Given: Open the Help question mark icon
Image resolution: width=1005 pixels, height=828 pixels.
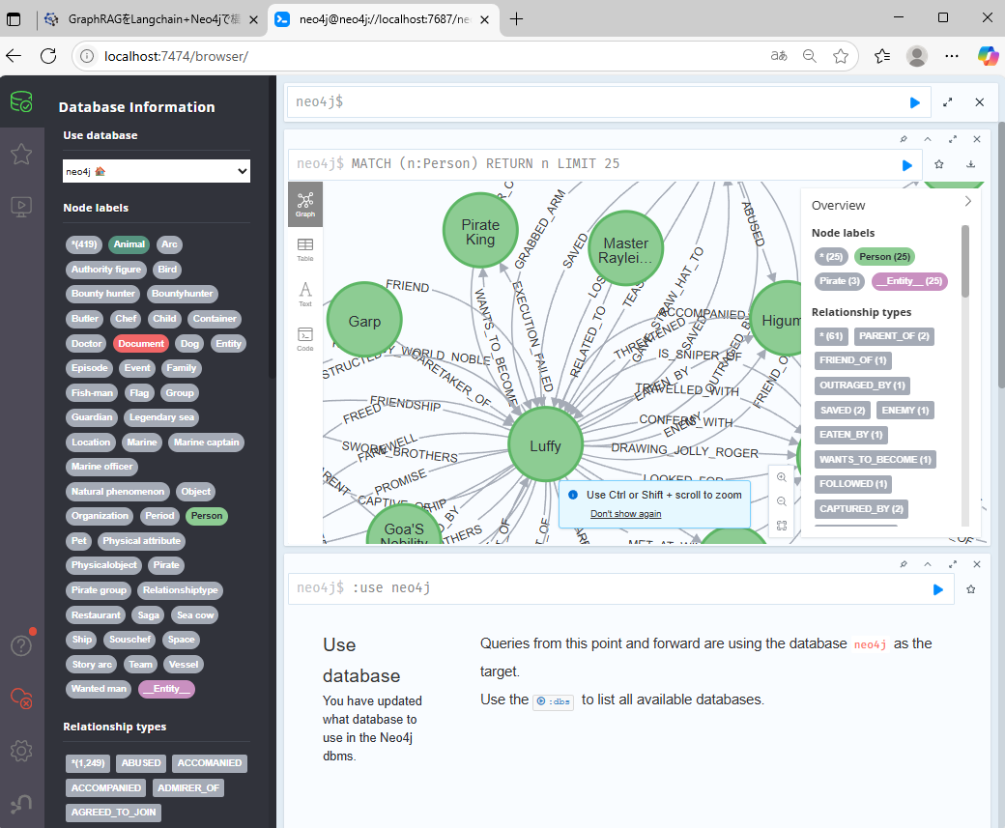Looking at the screenshot, I should click(21, 645).
